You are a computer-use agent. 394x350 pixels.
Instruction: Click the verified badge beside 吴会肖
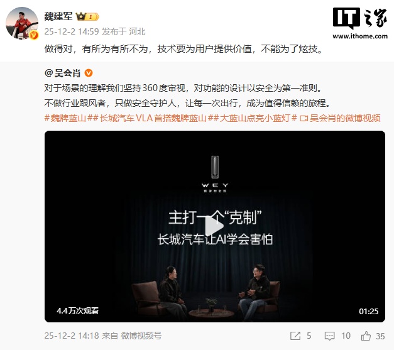[x=89, y=73]
